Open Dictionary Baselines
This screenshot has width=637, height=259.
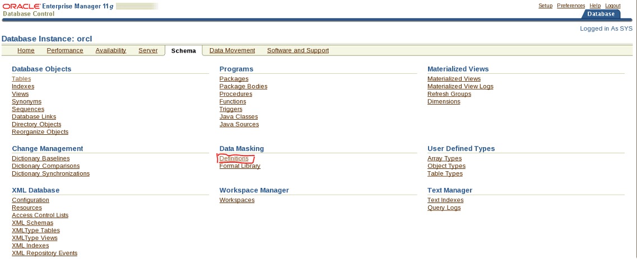click(x=41, y=158)
